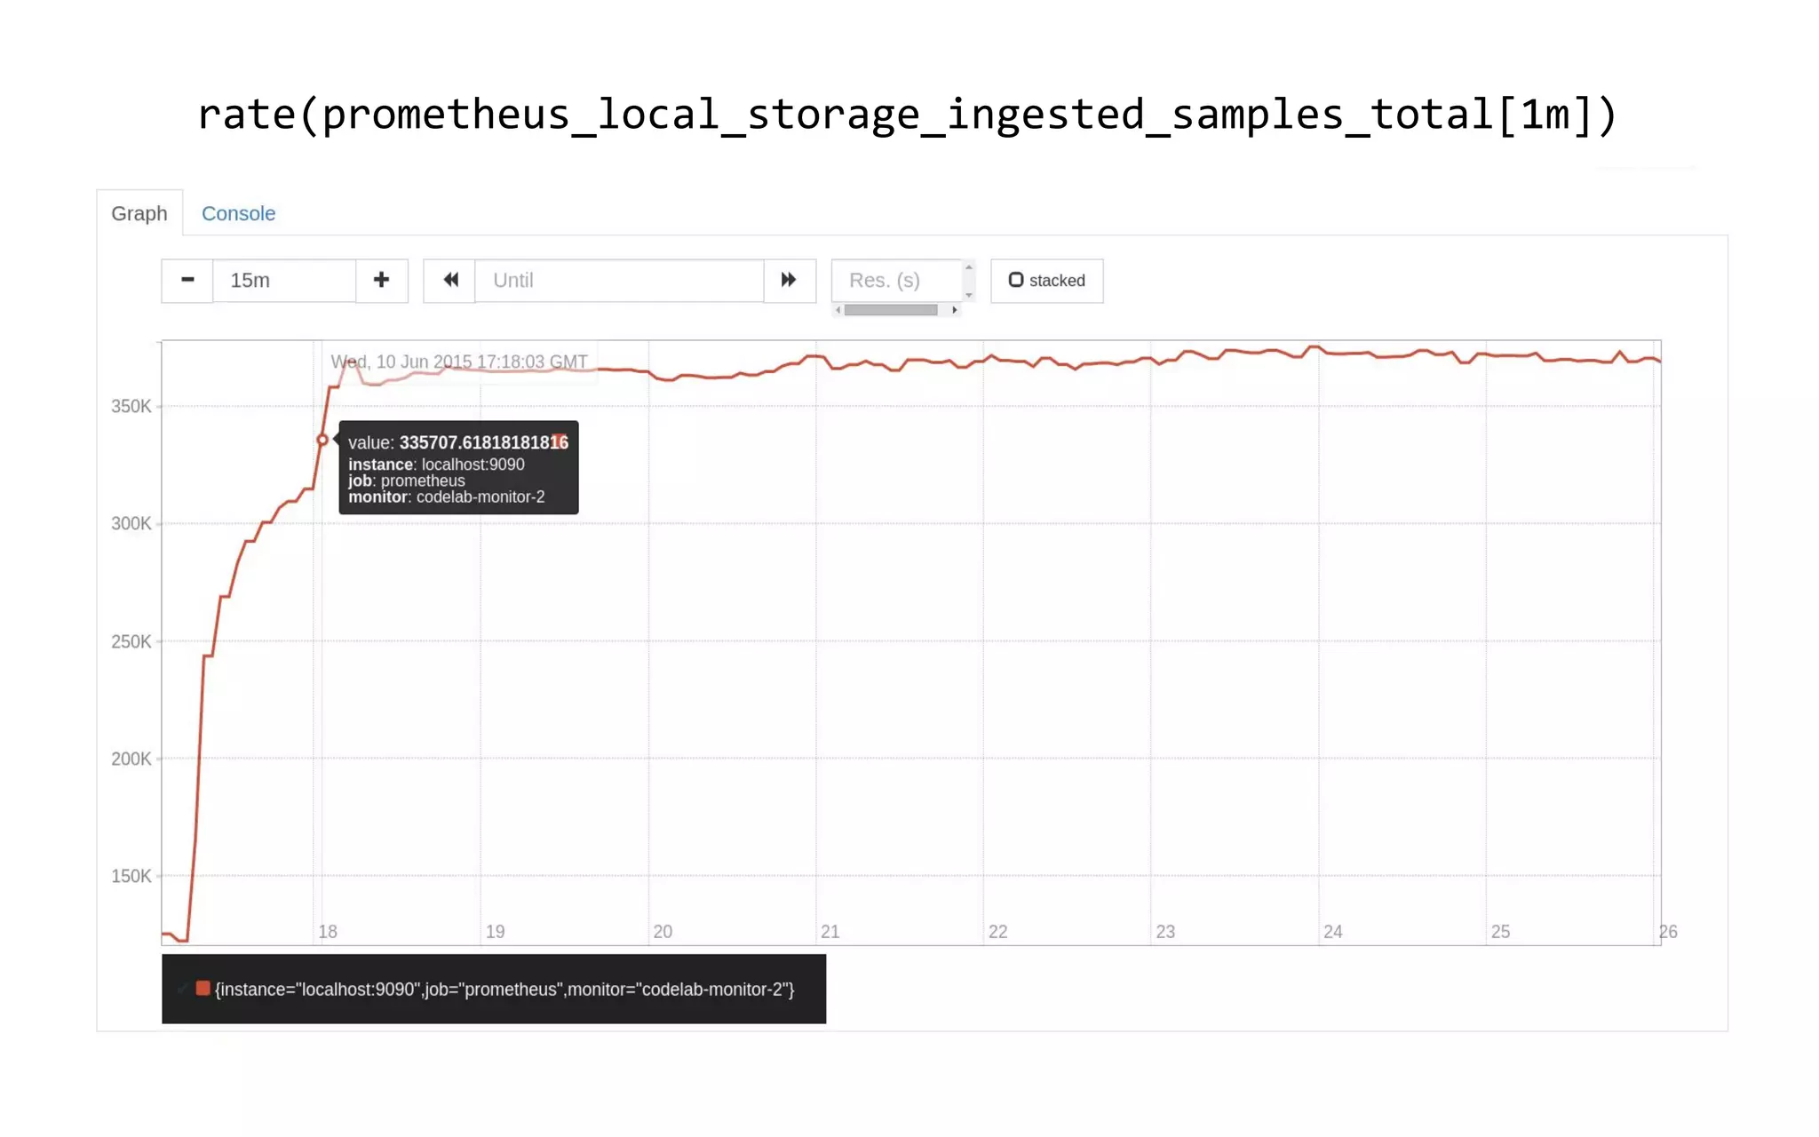Rewind the end time with back arrows

pos(449,281)
